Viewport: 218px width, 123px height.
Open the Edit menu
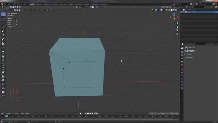[9, 4]
